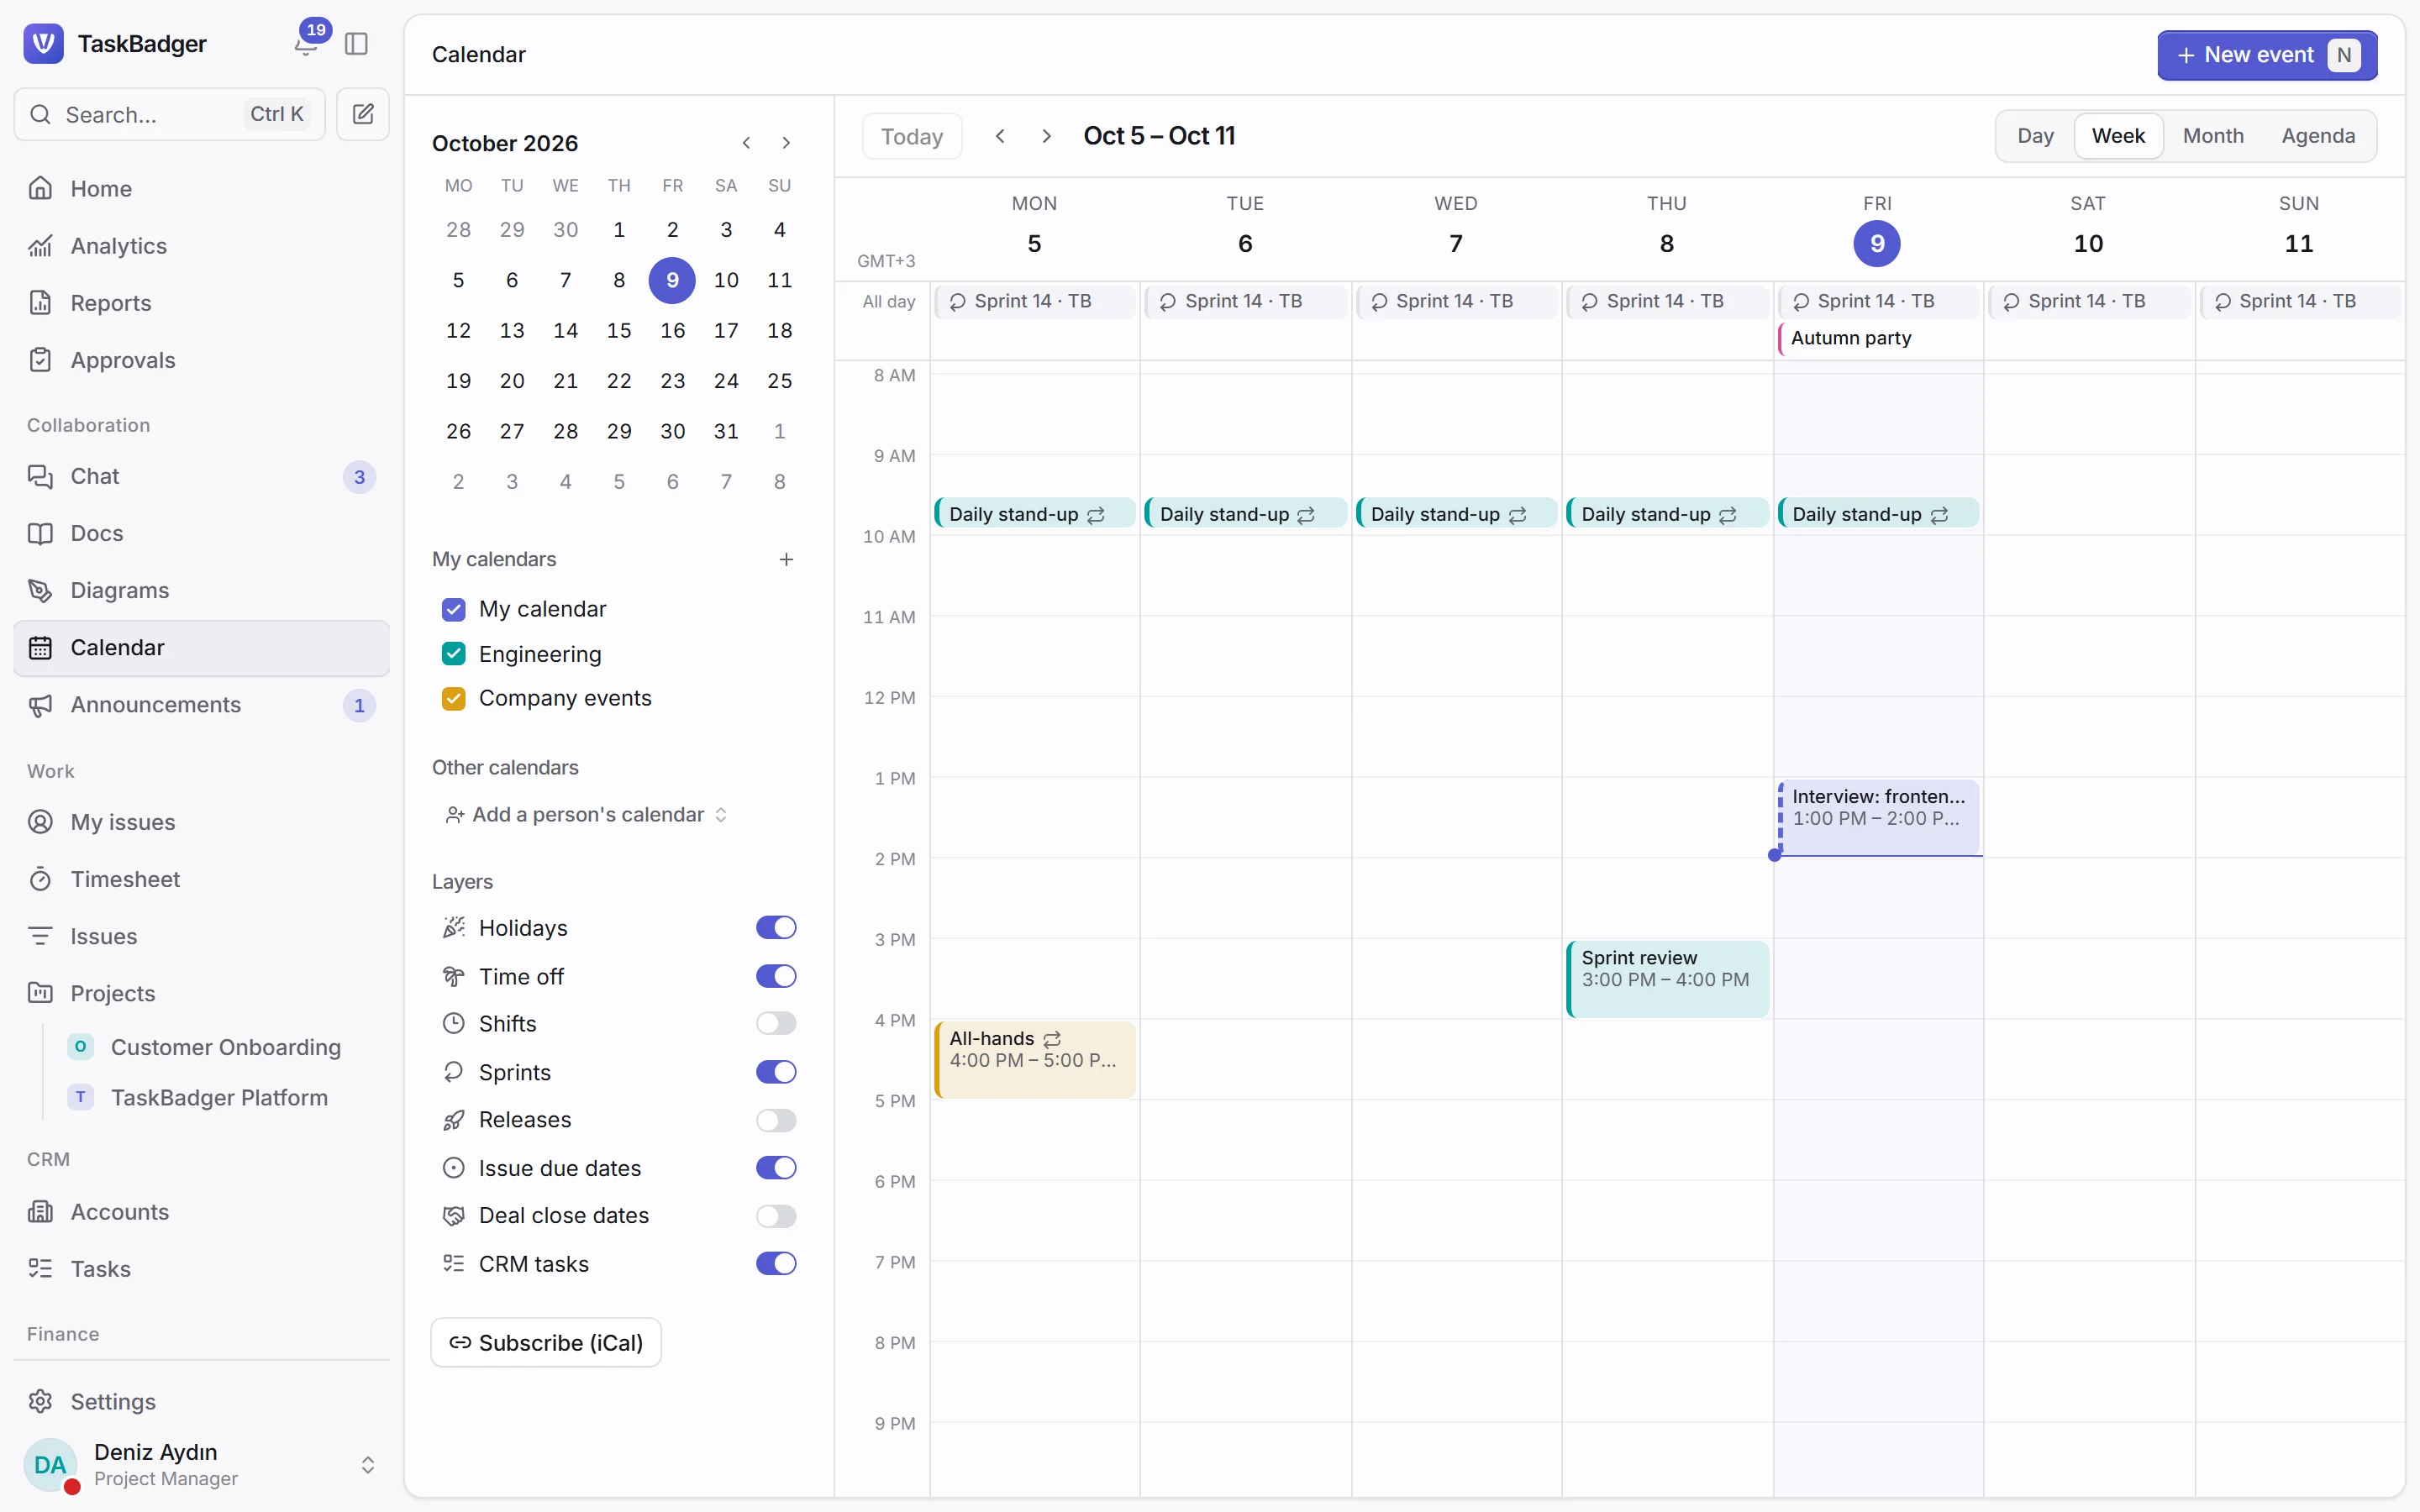Collapse the sidebar panel icon
This screenshot has width=2420, height=1512.
(x=356, y=44)
